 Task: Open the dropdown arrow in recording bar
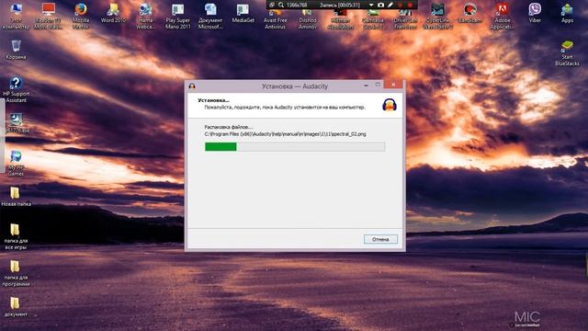(371, 5)
